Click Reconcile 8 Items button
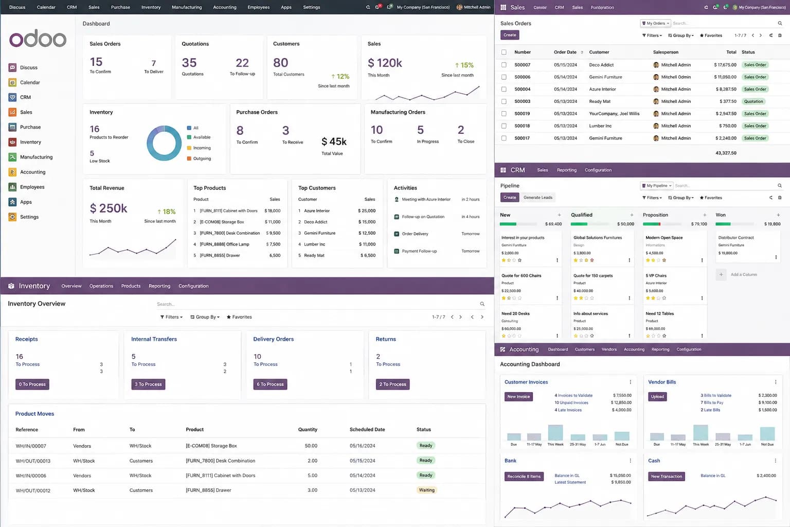This screenshot has width=790, height=527. click(524, 477)
